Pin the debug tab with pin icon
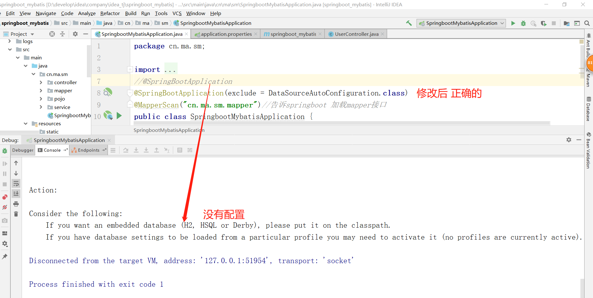Image resolution: width=593 pixels, height=298 pixels. (x=5, y=257)
